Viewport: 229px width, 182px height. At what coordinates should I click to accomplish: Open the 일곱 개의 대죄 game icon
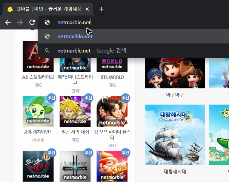(x=75, y=111)
